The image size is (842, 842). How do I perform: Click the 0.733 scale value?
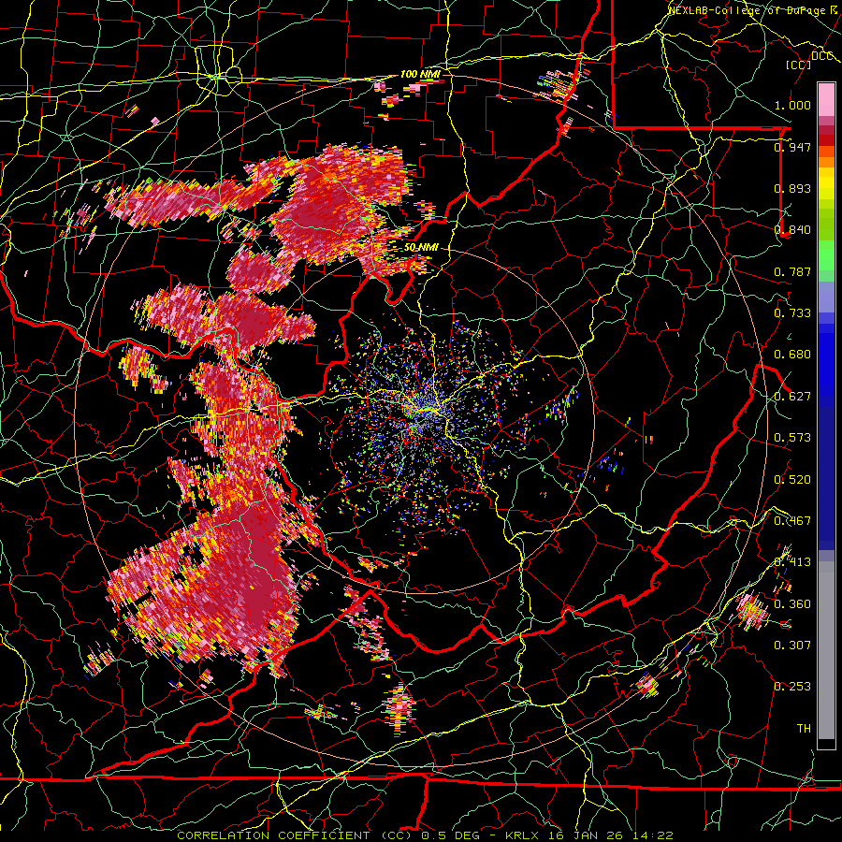click(792, 313)
